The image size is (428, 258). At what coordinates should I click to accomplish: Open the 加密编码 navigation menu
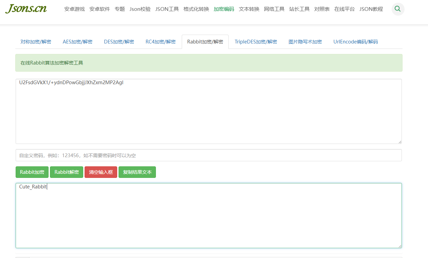(x=224, y=9)
